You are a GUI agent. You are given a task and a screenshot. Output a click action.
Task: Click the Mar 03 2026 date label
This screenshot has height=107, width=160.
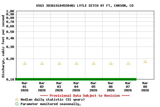pos(59,87)
